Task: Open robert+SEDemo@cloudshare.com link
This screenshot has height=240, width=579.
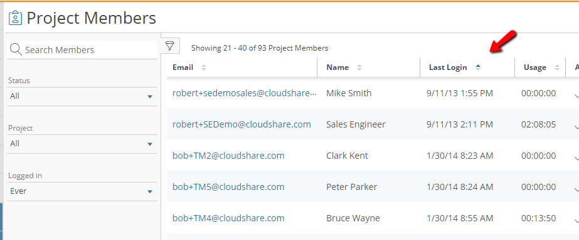Action: 242,124
